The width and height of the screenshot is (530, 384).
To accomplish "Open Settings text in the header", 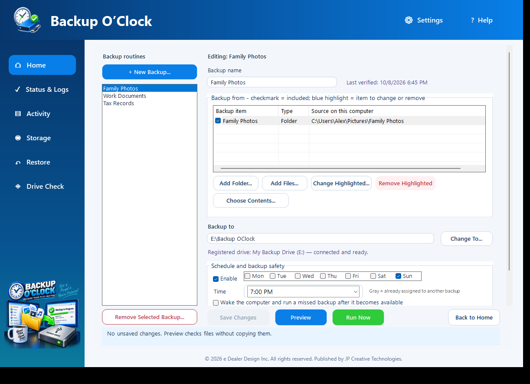I will (430, 20).
